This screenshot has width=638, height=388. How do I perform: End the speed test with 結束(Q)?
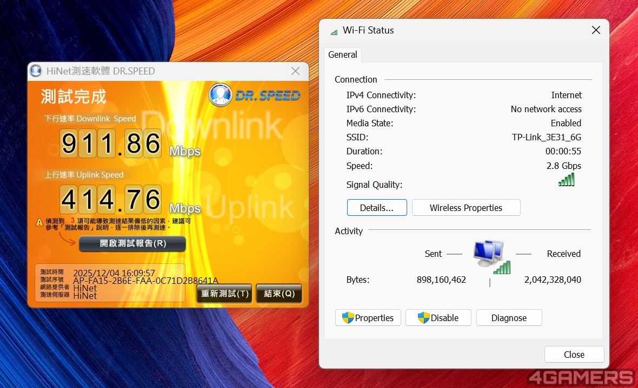tap(279, 294)
